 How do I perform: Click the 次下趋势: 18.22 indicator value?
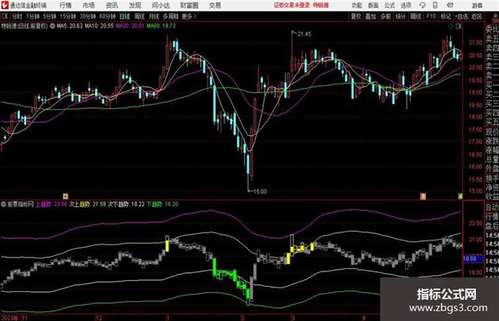click(x=126, y=205)
